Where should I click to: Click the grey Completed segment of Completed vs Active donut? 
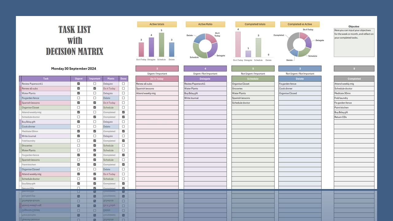291,41
